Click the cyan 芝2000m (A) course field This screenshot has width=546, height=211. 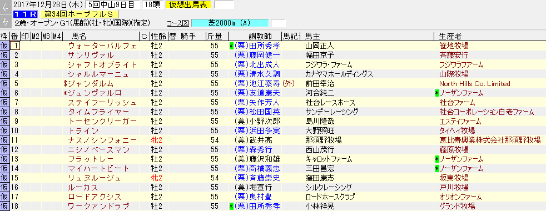coord(230,23)
